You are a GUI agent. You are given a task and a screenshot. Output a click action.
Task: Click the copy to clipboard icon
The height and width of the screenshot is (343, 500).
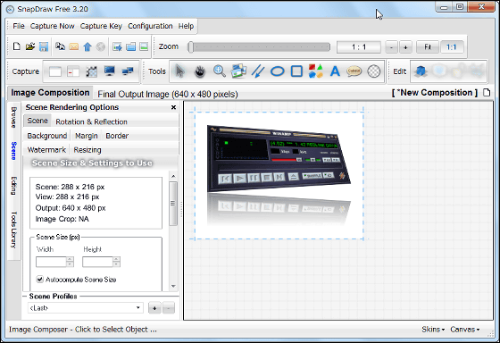tap(61, 46)
